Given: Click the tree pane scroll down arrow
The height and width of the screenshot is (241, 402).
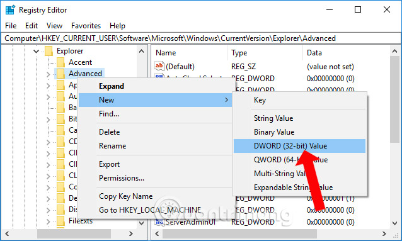Looking at the screenshot, I should tap(141, 223).
